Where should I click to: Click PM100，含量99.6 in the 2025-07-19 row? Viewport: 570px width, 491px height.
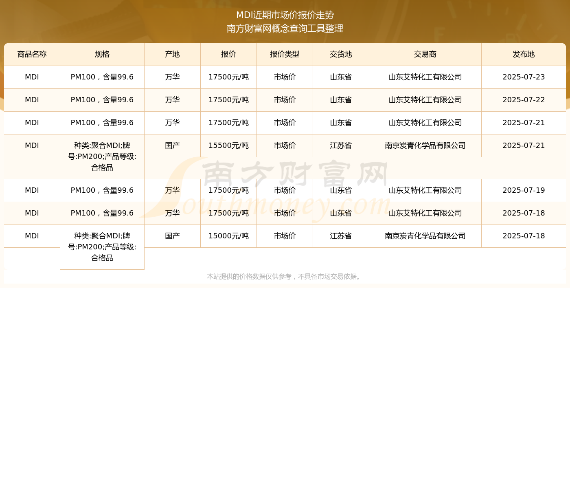click(x=102, y=190)
